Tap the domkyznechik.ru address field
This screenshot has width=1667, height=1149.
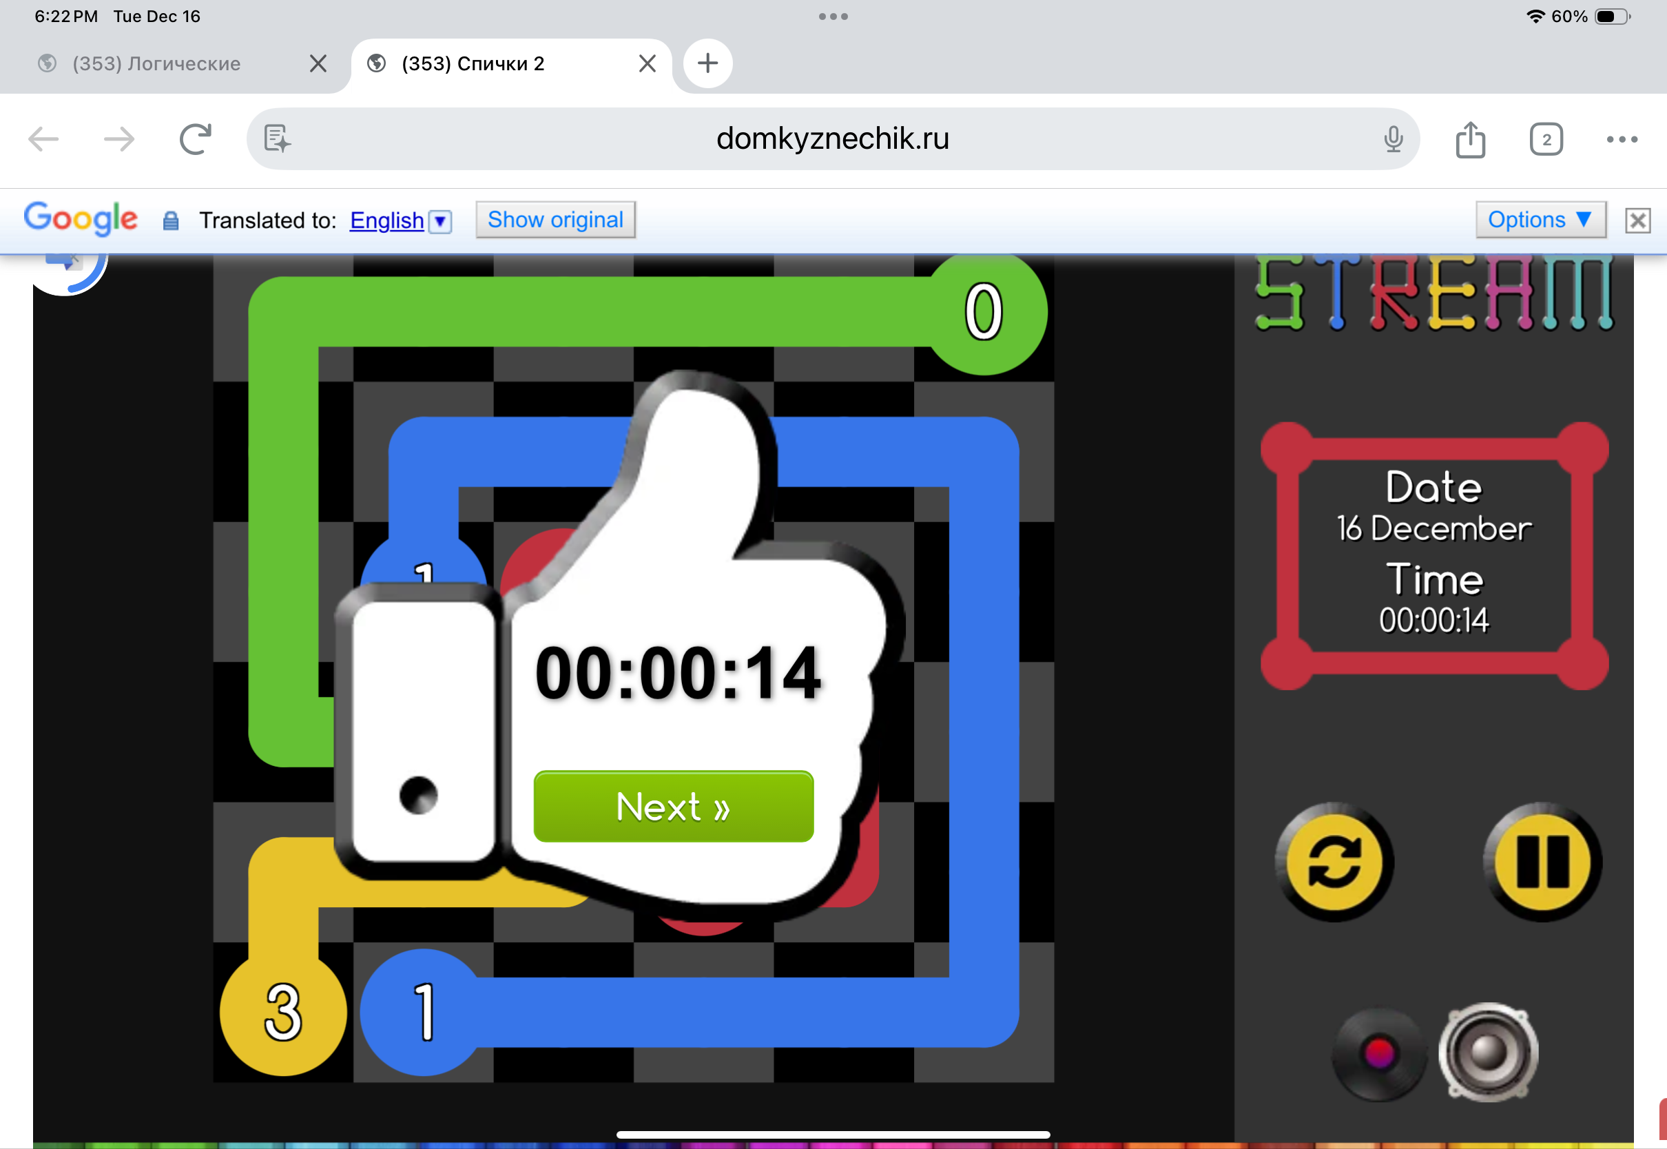[832, 139]
